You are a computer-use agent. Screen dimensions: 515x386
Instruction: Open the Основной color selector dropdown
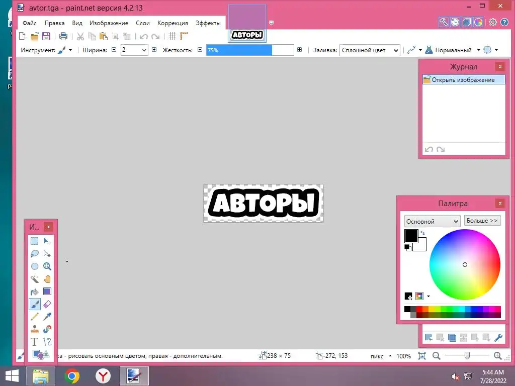pos(432,221)
